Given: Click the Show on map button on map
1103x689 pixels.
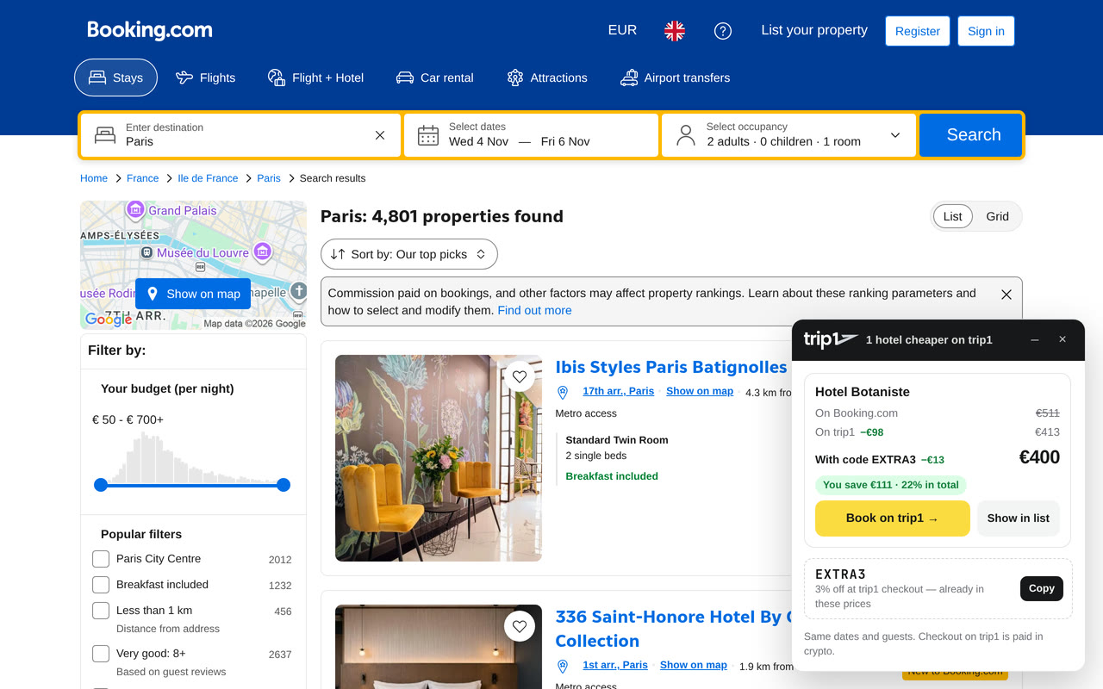Looking at the screenshot, I should tap(193, 294).
